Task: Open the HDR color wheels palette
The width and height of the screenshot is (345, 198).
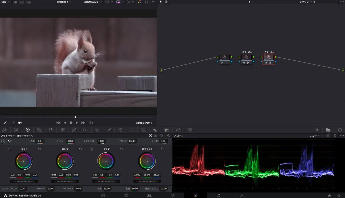Action: tap(39, 130)
